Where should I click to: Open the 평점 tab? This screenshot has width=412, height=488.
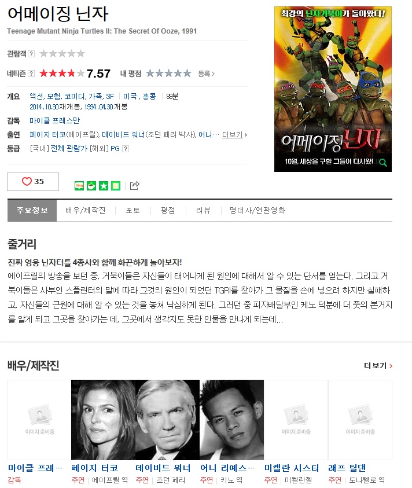pos(168,210)
